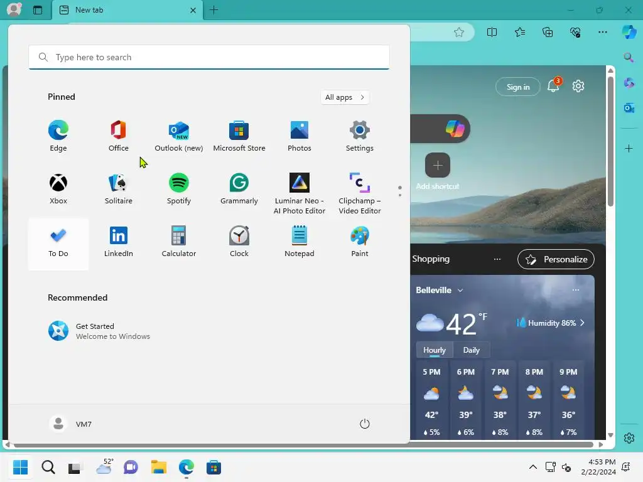
Task: Open the Clock app
Action: point(239,242)
